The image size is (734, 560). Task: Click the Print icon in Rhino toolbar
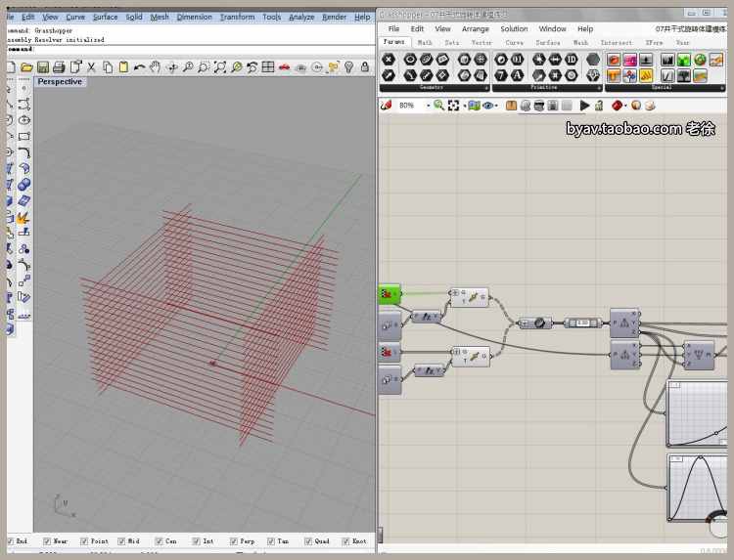[59, 67]
